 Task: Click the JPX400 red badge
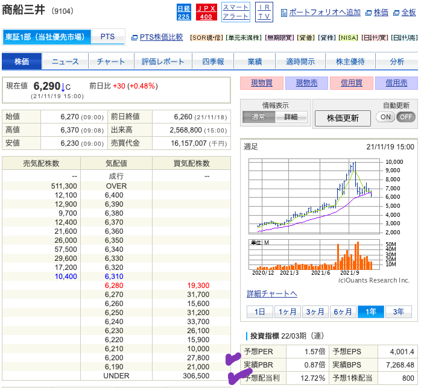tap(206, 12)
